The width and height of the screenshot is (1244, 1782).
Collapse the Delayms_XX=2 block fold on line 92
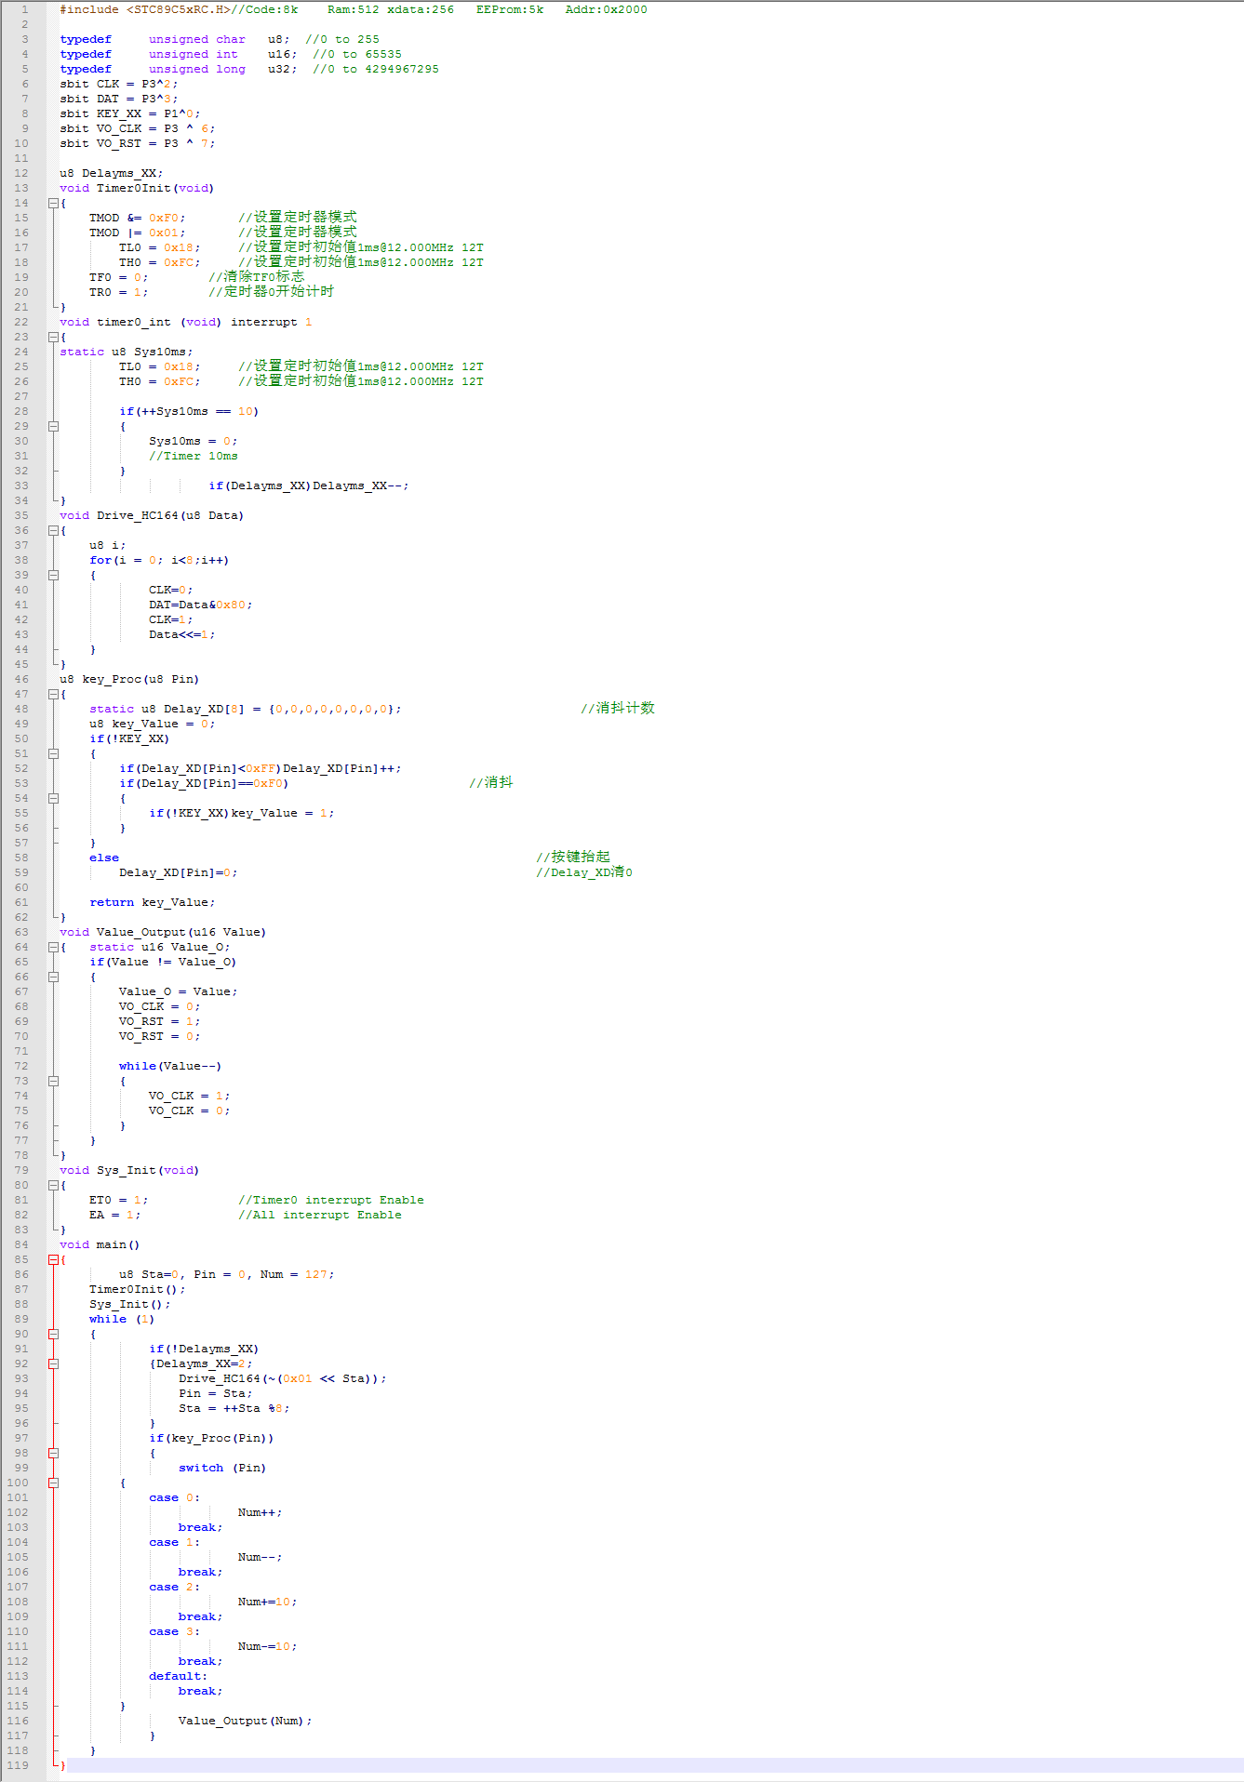click(x=53, y=1363)
